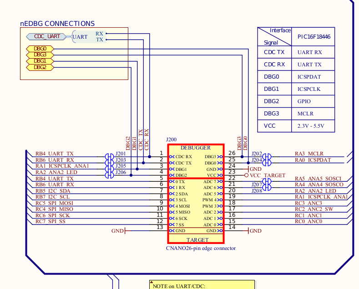Screen dimensions: 359x289
Task: Click TX entry of UART harness block
Action: 99,40
